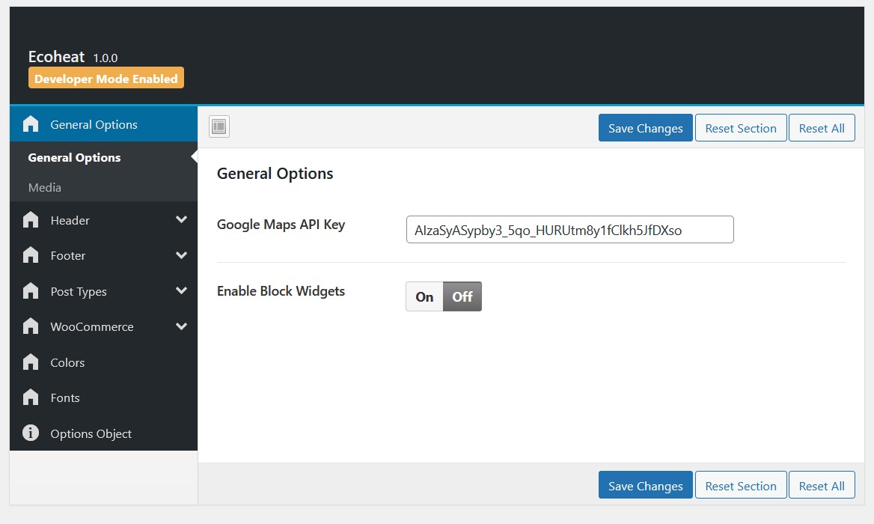
Task: Select the General Options sub-item
Action: pos(104,158)
